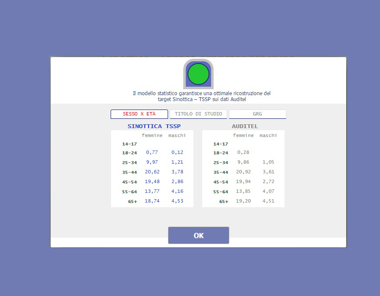Click the 18-24 age label in Auditel table
Viewport: 380px width, 296px height.
[220, 153]
